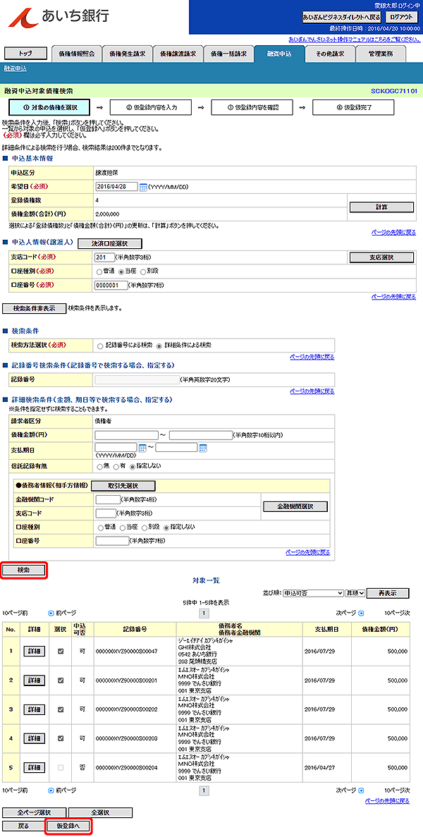Viewport: 423px width, 837px height.
Task: Set 信託記録有無 to 指定しない
Action: (133, 466)
